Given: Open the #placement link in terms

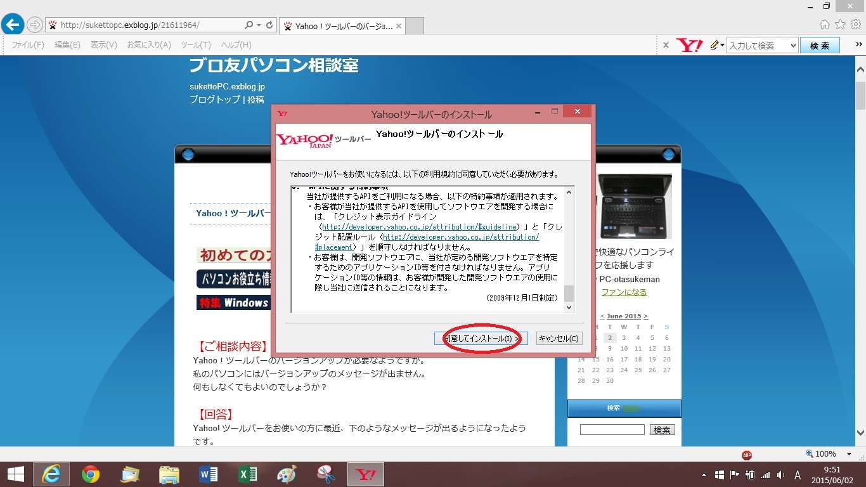Looking at the screenshot, I should pos(335,247).
